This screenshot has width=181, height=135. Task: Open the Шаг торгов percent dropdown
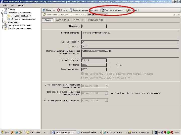[x=116, y=65]
